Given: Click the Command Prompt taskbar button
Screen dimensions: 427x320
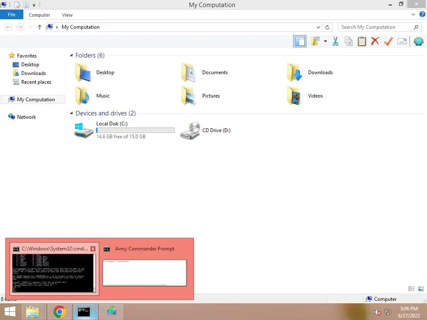Looking at the screenshot, I should tap(84, 312).
